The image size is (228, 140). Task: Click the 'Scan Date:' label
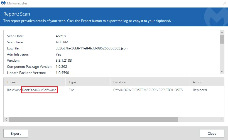15,36
